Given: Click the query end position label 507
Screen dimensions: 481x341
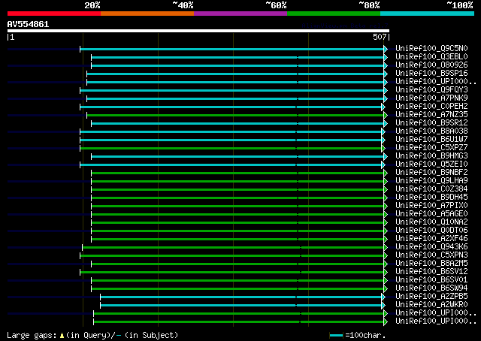Looking at the screenshot, I should [x=380, y=37].
